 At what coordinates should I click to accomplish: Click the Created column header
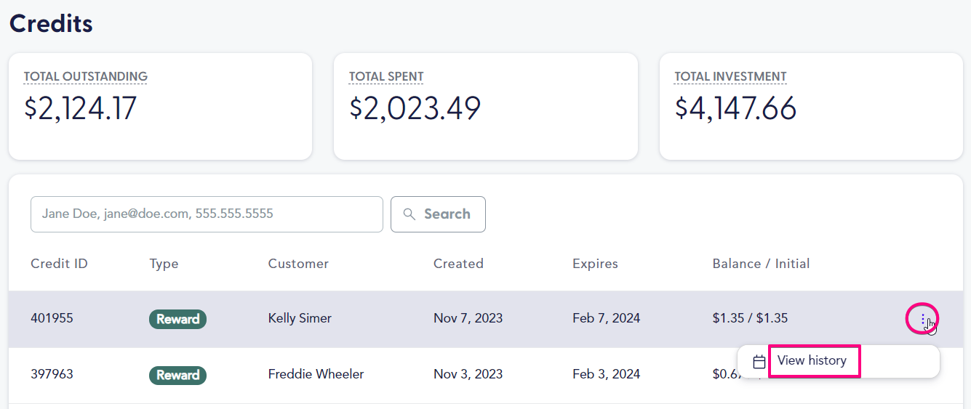tap(458, 264)
